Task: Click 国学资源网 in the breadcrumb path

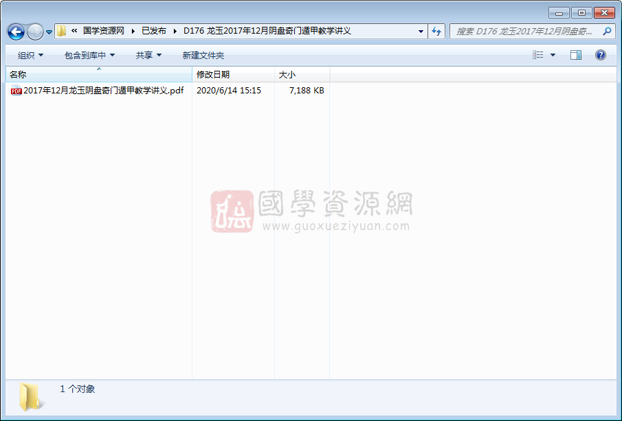Action: [103, 31]
